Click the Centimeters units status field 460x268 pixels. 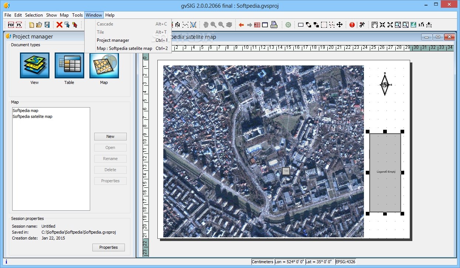[263, 262]
